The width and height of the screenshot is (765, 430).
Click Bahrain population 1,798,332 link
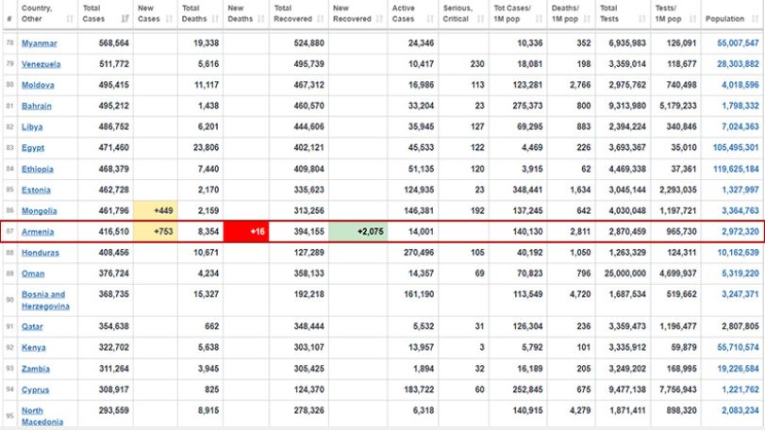pyautogui.click(x=740, y=106)
